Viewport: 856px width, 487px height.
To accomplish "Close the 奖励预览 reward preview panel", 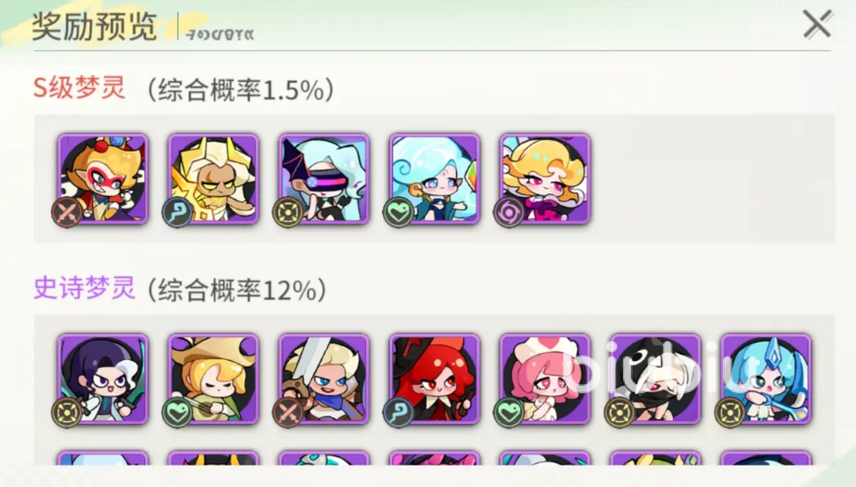I will pos(818,25).
